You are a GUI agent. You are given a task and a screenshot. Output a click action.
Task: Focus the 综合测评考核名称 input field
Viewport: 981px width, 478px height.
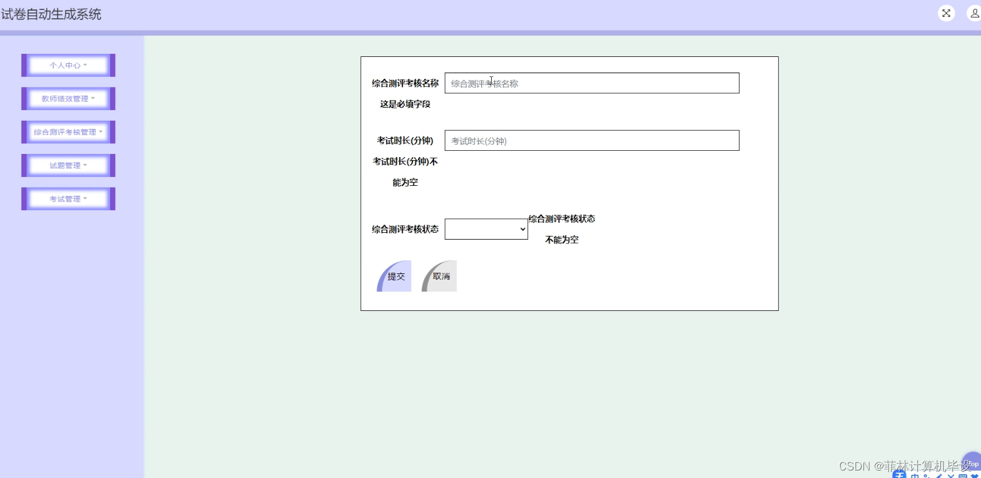point(592,83)
